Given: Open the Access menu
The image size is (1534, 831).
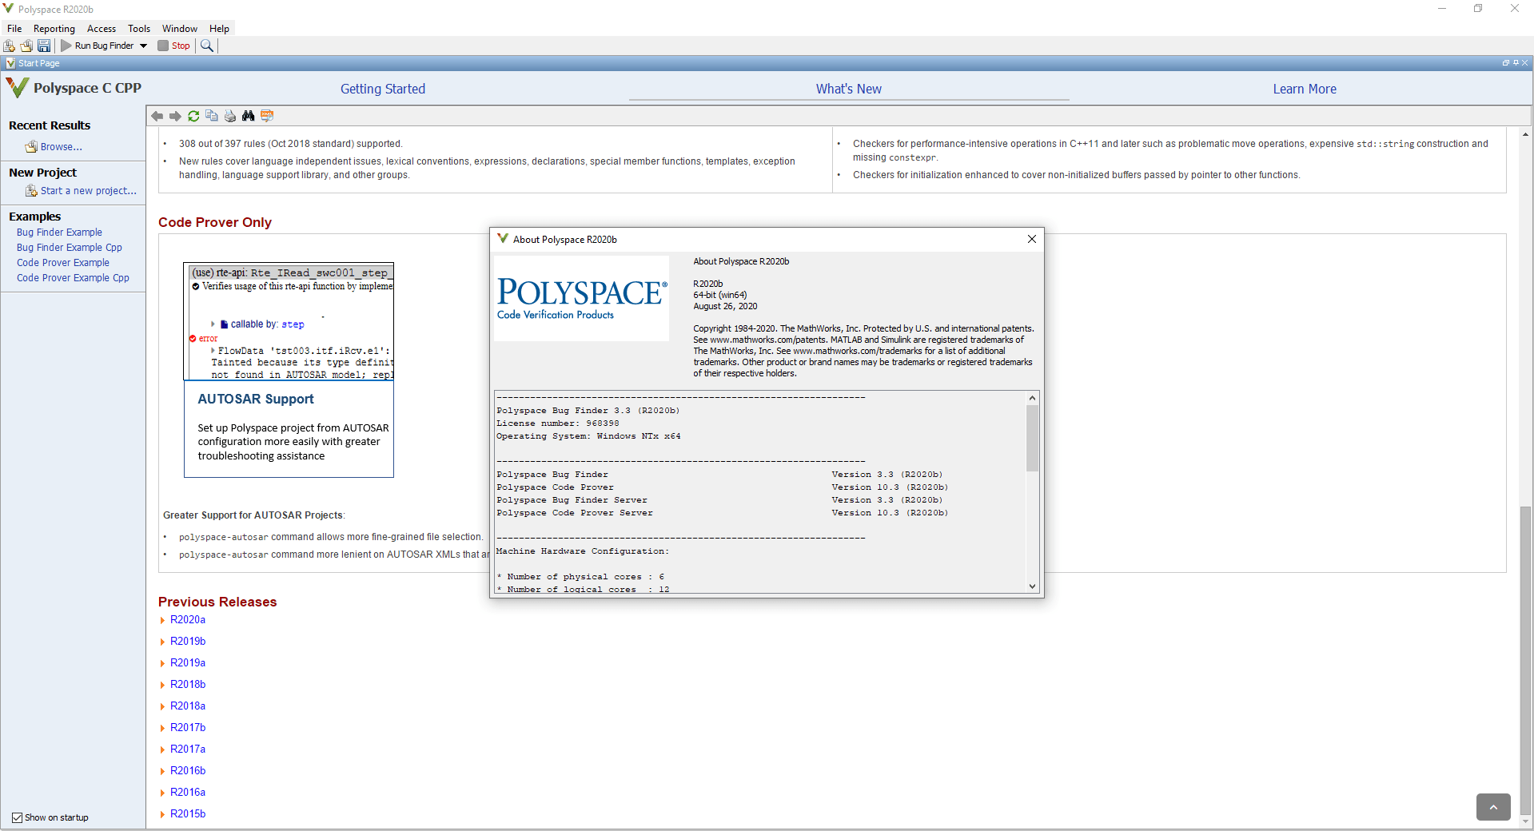Looking at the screenshot, I should [x=102, y=29].
